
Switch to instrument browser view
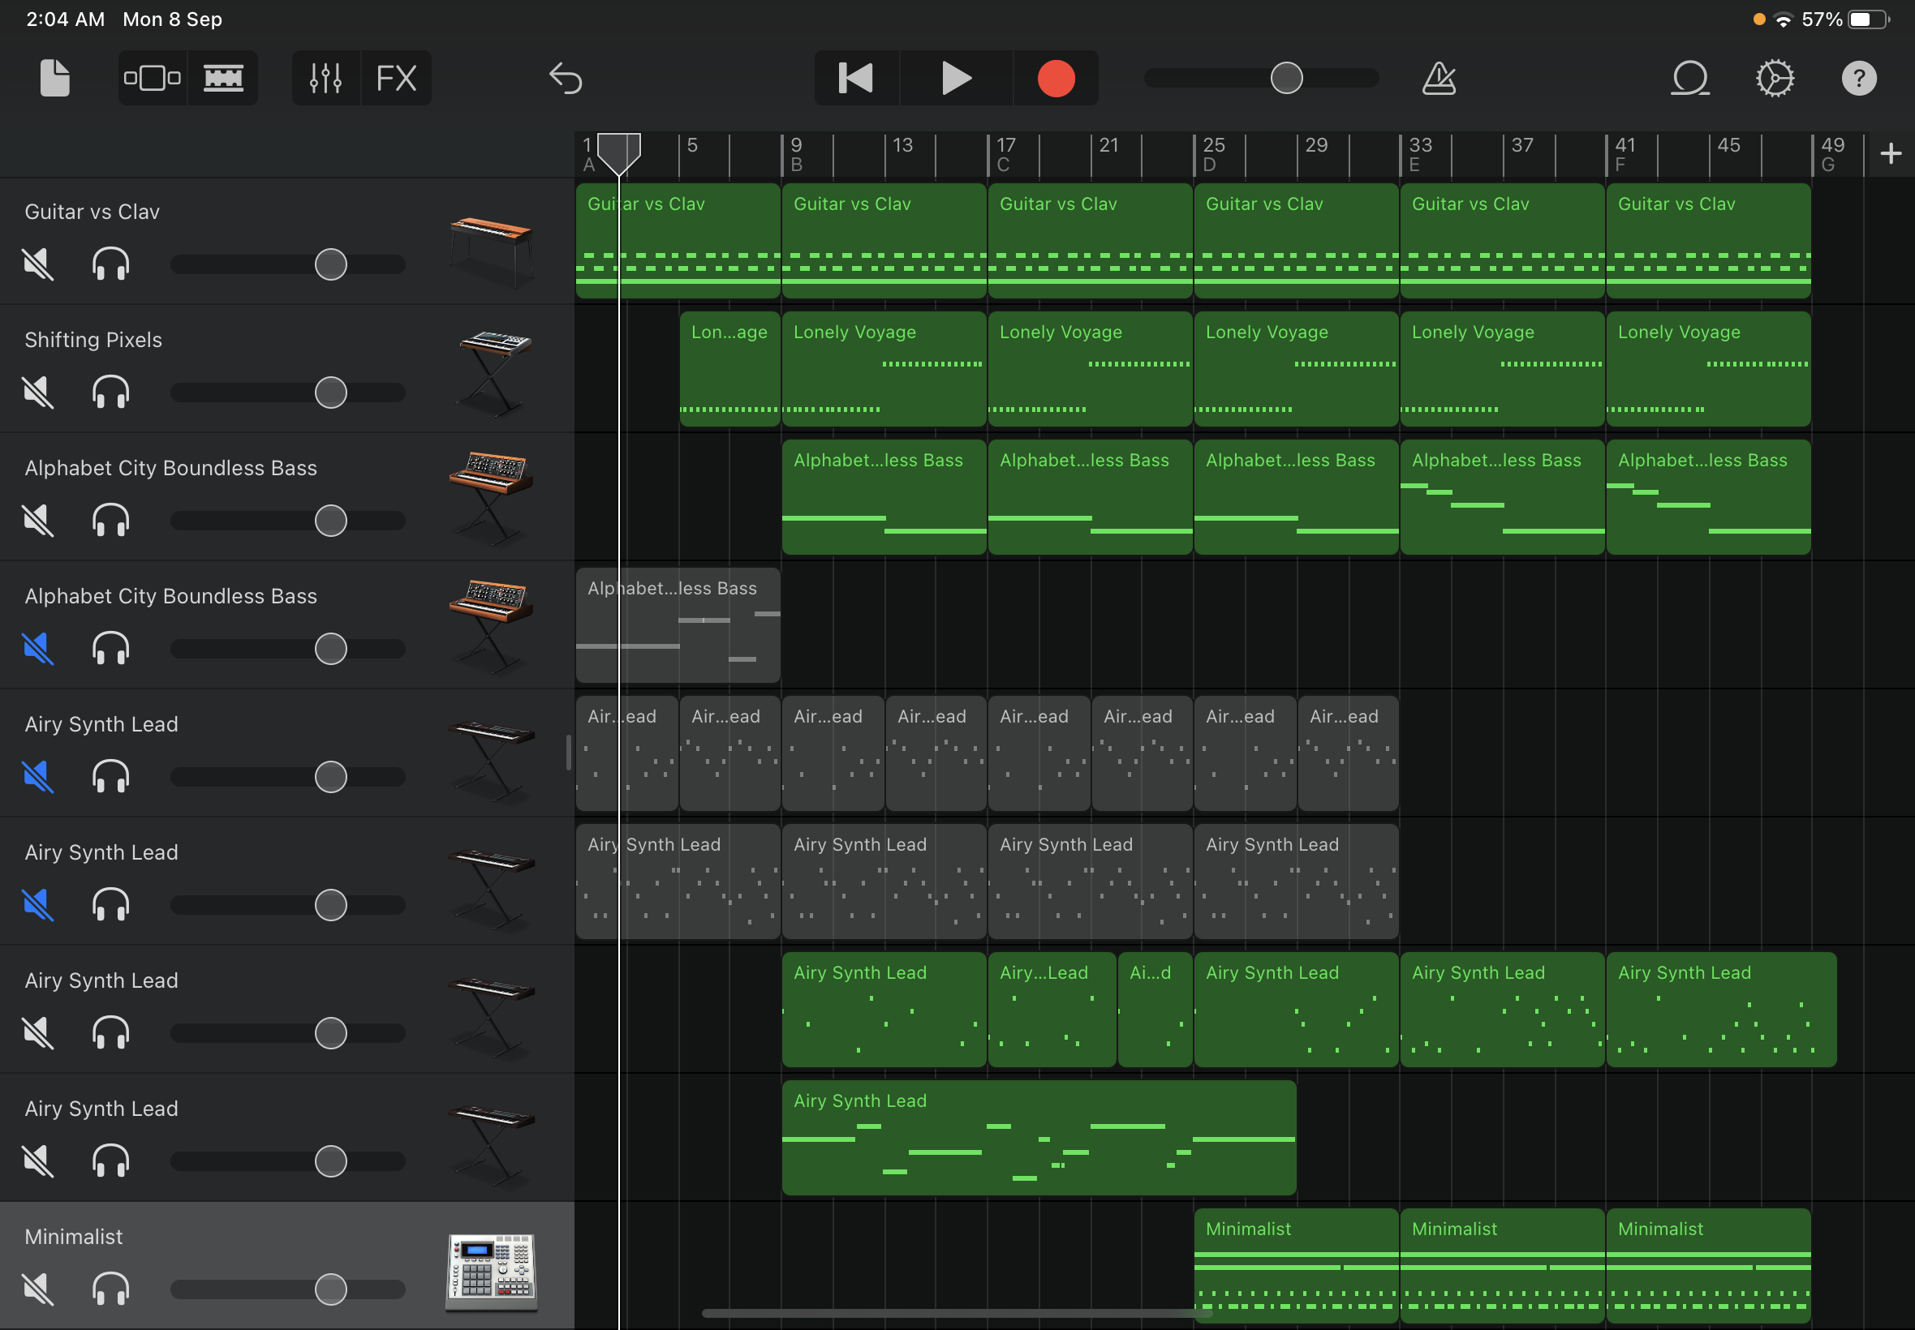click(152, 79)
